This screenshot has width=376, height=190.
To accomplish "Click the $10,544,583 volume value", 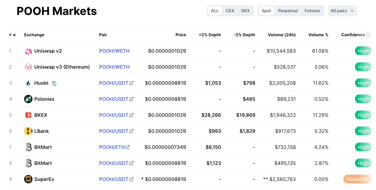I will (x=281, y=51).
